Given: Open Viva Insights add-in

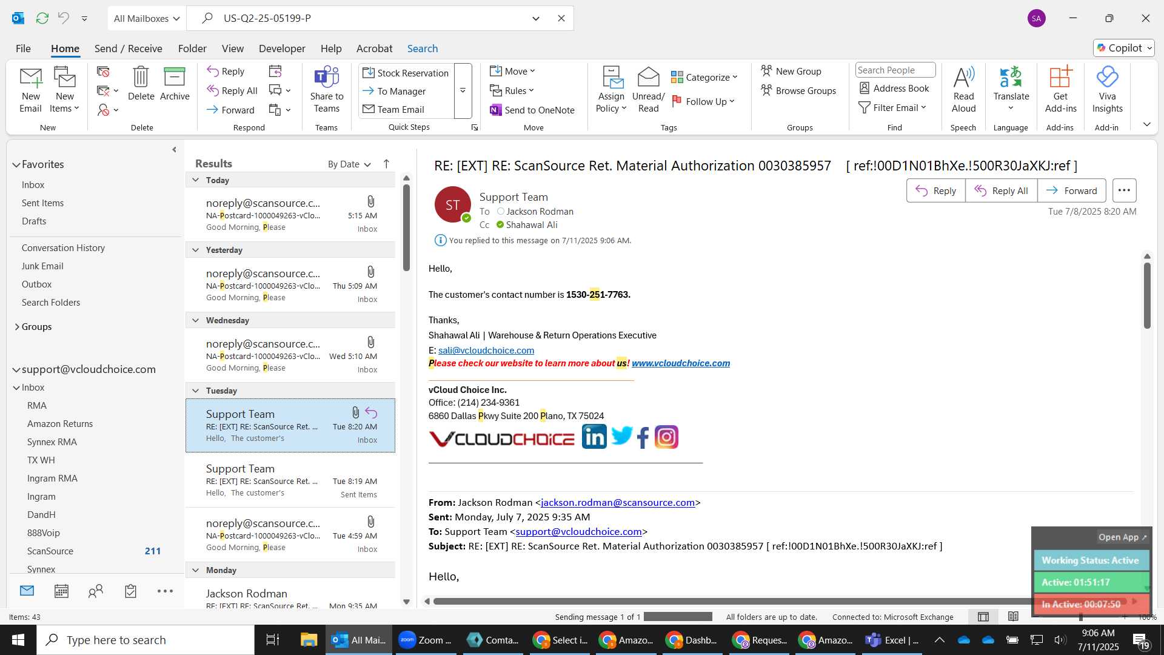Looking at the screenshot, I should 1107,89.
